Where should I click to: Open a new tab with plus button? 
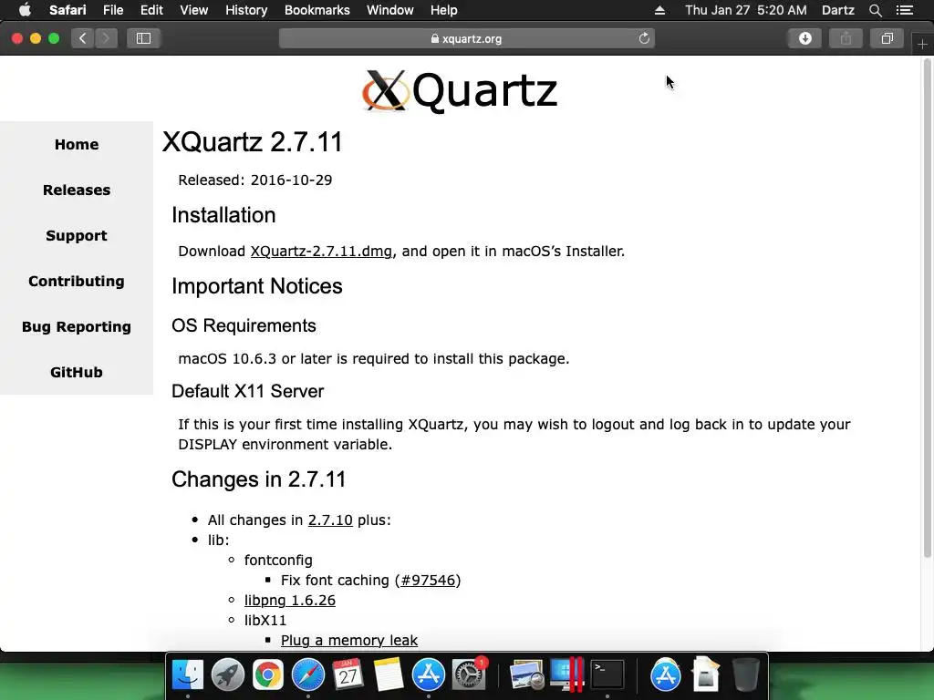pos(922,45)
